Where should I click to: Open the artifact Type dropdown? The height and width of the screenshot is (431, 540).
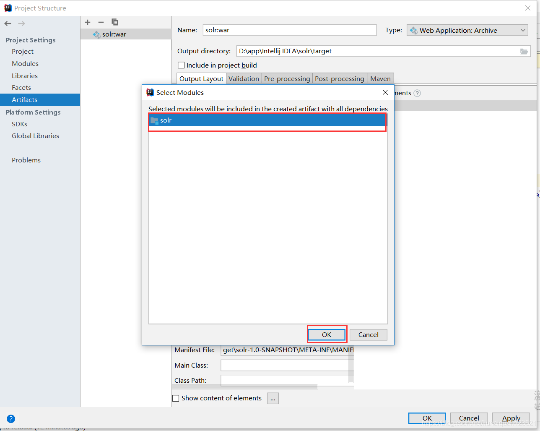point(467,30)
